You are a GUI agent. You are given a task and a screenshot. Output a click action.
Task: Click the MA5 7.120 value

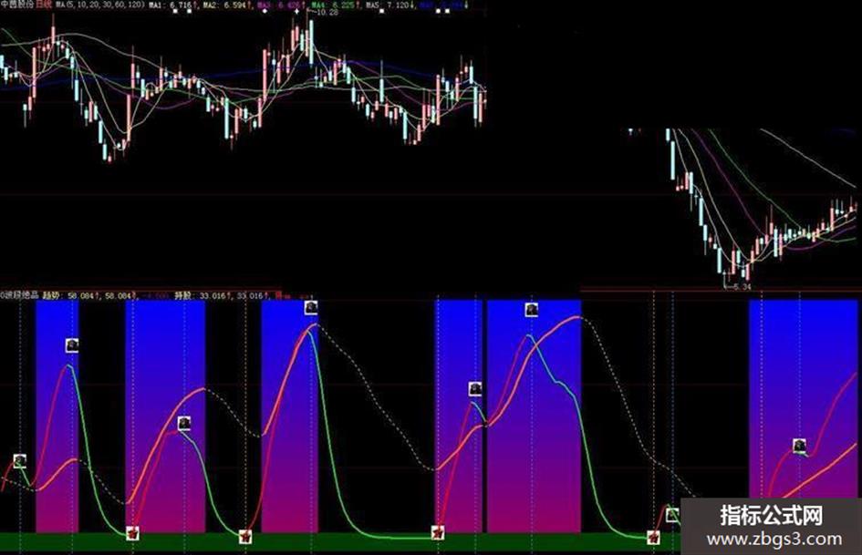click(x=389, y=5)
